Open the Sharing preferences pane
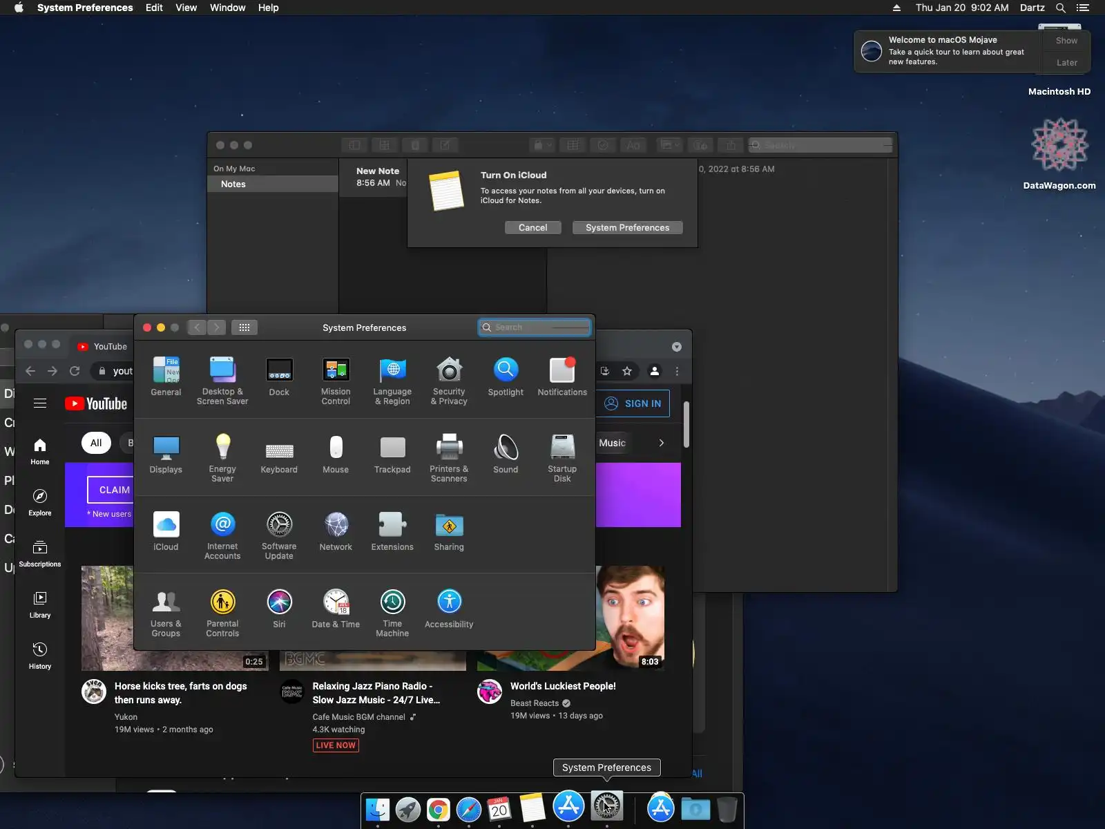Viewport: 1105px width, 829px height. (x=449, y=531)
